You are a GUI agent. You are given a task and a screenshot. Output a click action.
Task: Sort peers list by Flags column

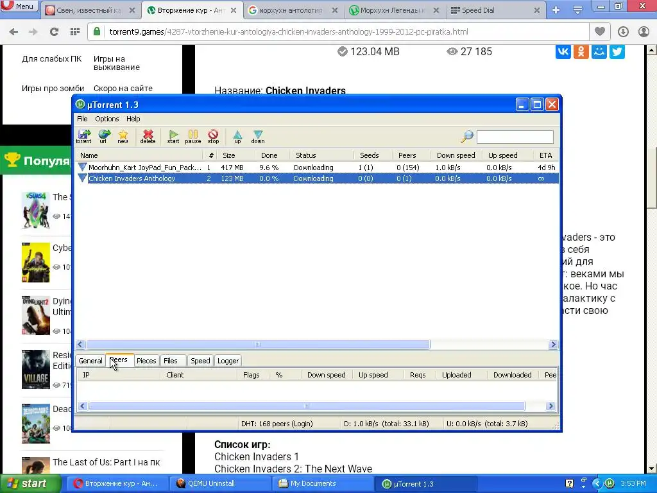(x=252, y=375)
